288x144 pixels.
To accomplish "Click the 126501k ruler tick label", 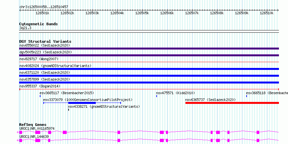I will click(x=42, y=13).
